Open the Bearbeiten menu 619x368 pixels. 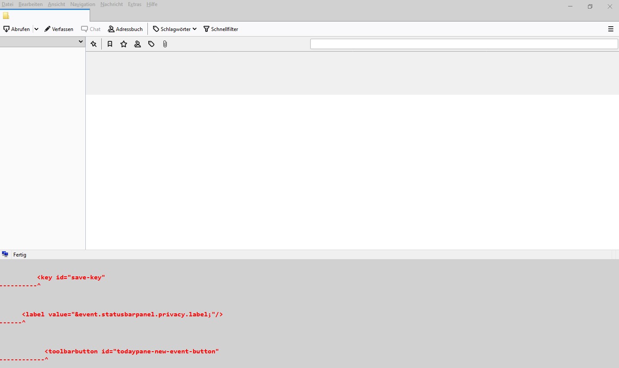(x=31, y=4)
